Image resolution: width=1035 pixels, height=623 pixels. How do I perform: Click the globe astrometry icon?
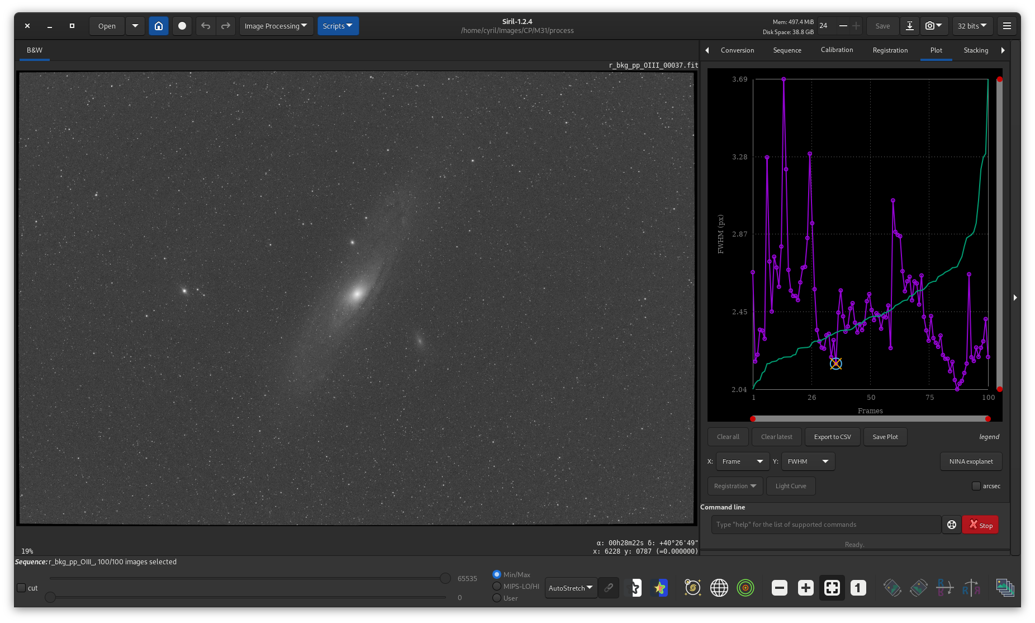(719, 588)
